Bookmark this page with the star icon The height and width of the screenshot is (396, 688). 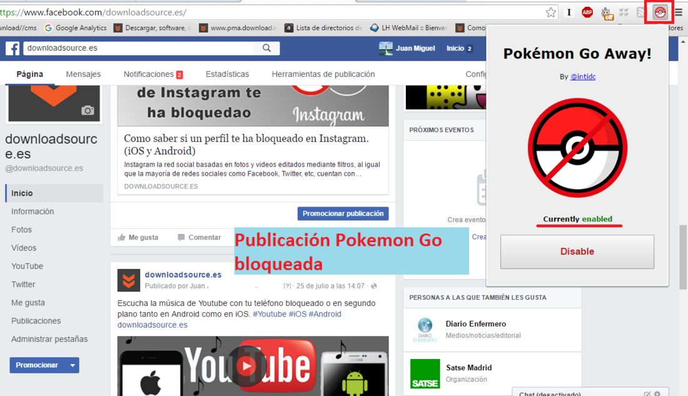point(551,13)
